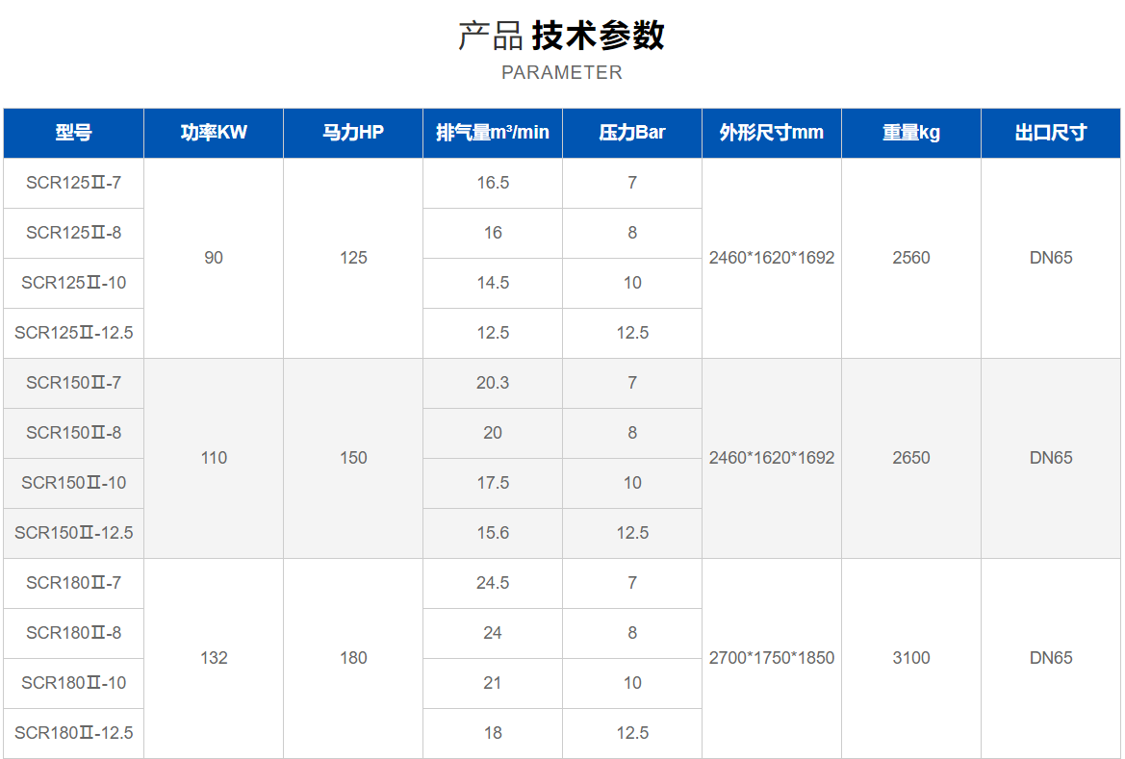Click the 2700*1750*1850 dimensions cell
Viewport: 1125px width, 759px height.
[772, 658]
